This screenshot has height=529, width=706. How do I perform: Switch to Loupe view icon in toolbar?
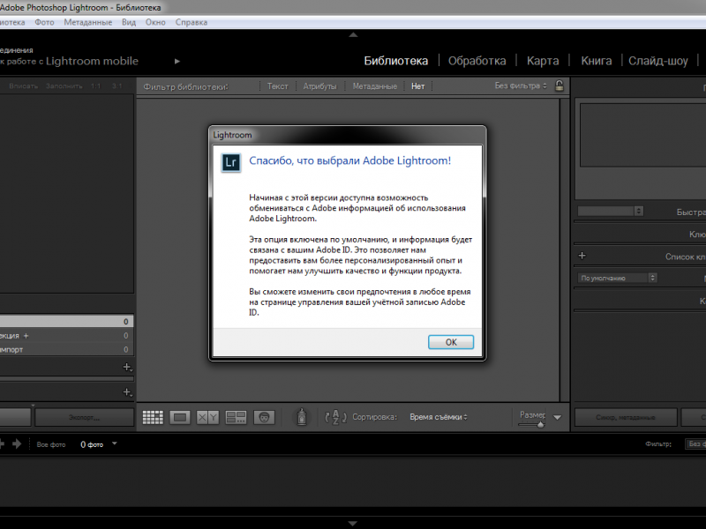point(180,417)
